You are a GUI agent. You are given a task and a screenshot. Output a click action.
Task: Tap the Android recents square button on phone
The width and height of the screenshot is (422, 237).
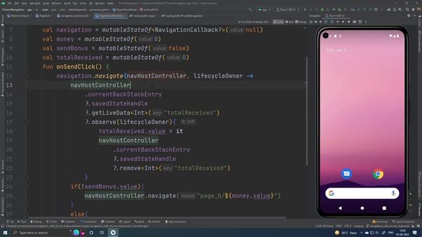(x=384, y=208)
